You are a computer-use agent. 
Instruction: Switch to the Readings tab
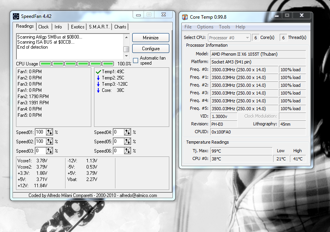(x=25, y=26)
